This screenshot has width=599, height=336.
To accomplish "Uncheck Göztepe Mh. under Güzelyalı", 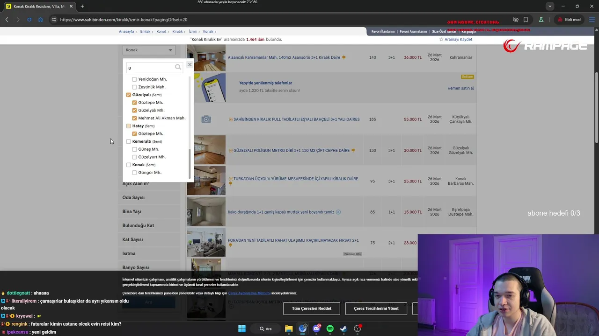I will click(x=134, y=103).
